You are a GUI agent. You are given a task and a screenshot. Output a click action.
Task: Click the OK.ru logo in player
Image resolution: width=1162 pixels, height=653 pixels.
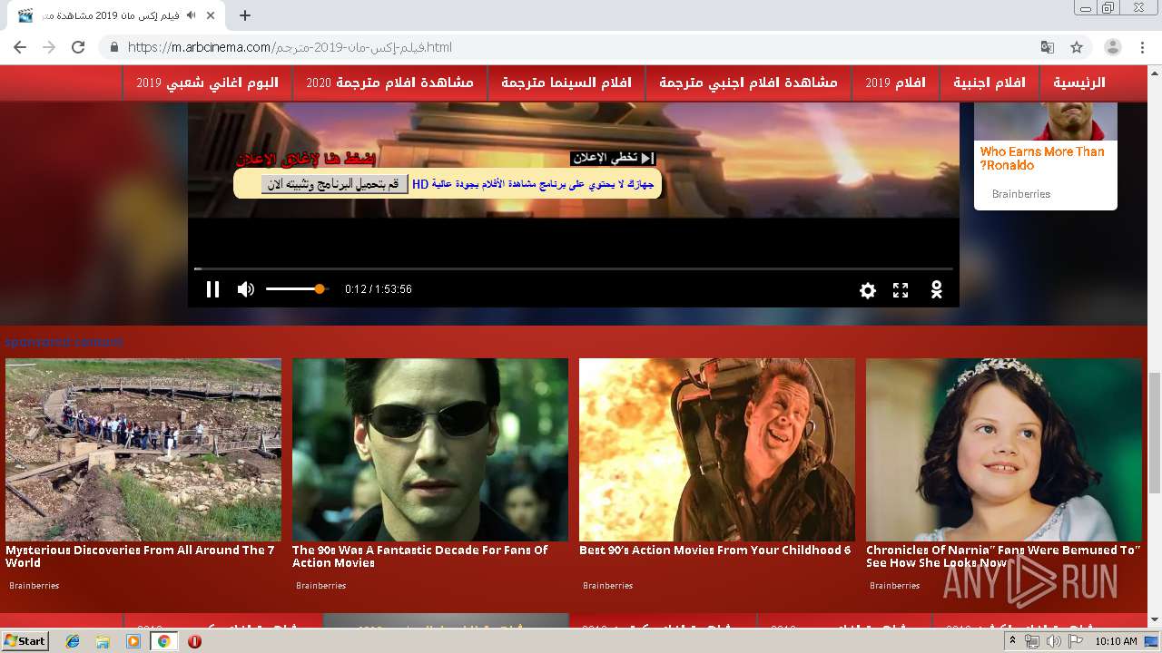pos(936,289)
